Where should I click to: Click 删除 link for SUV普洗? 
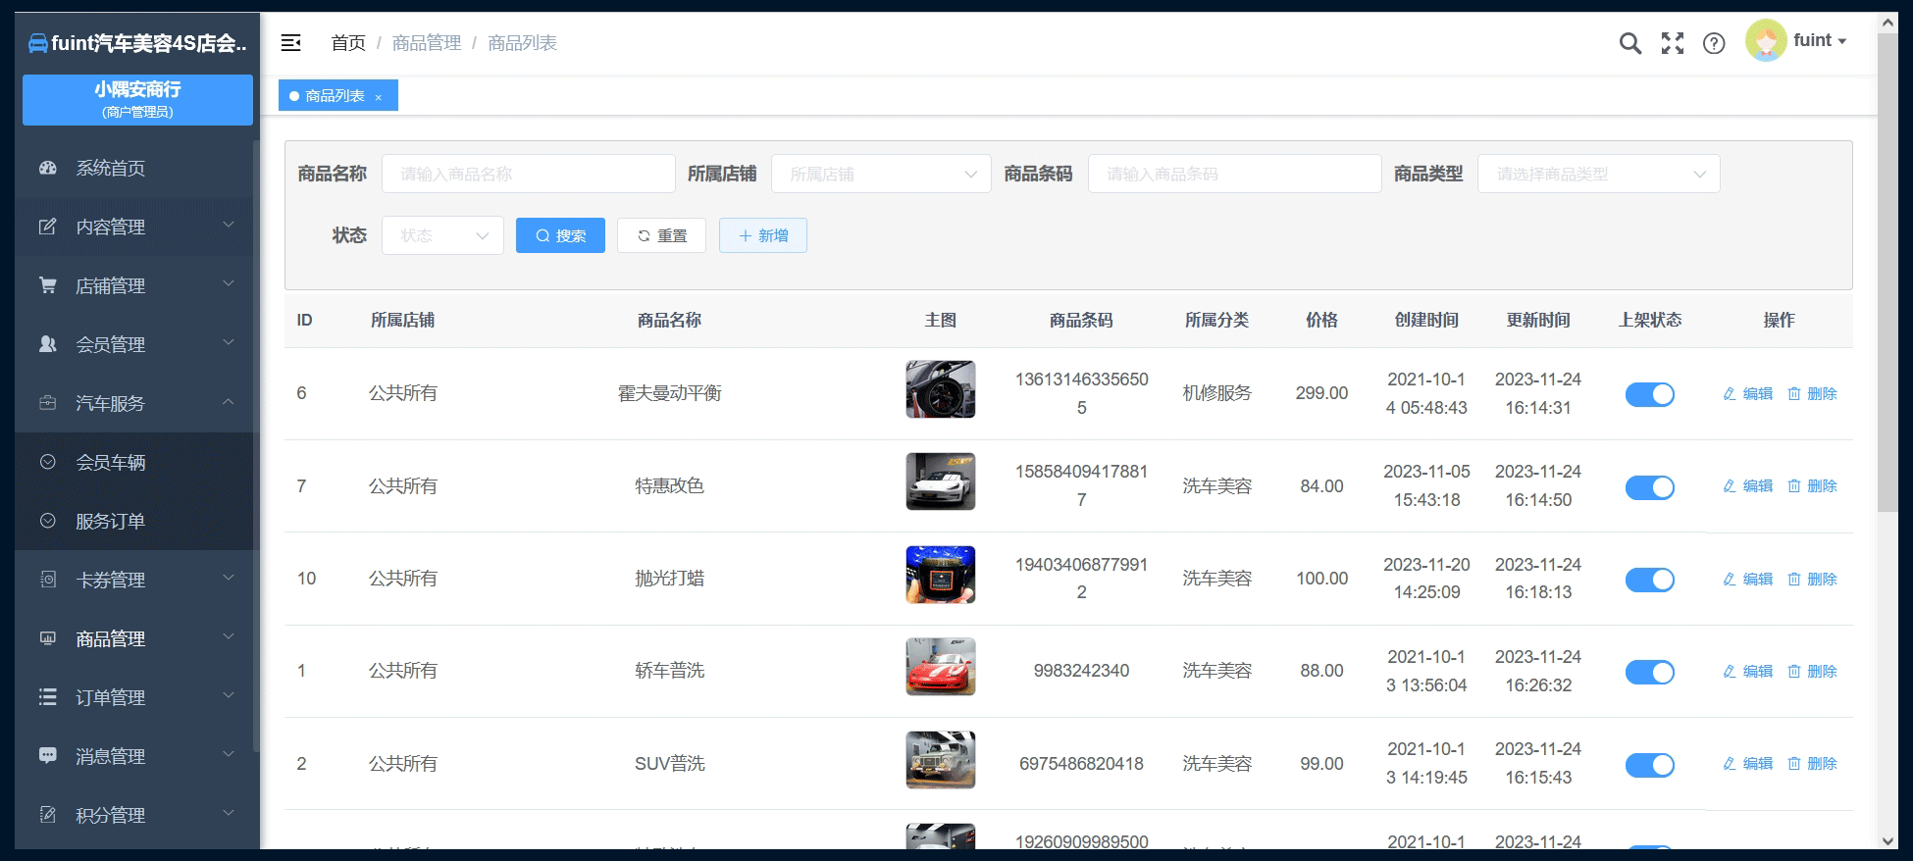[1812, 763]
